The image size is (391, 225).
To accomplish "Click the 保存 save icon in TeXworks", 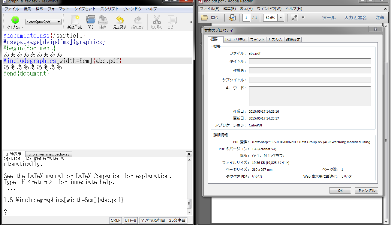I will pos(103,22).
